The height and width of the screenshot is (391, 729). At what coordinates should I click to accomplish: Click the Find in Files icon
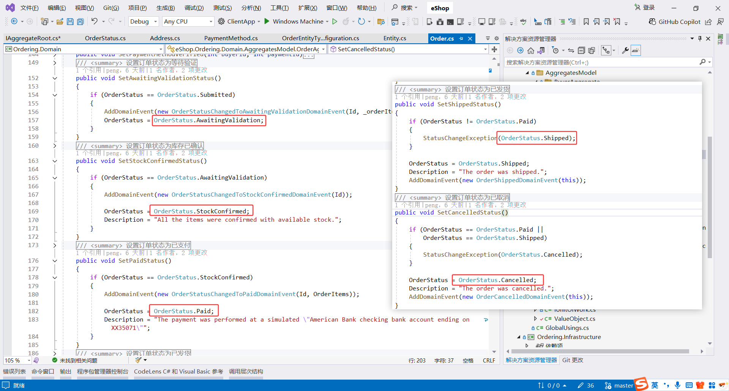(381, 22)
